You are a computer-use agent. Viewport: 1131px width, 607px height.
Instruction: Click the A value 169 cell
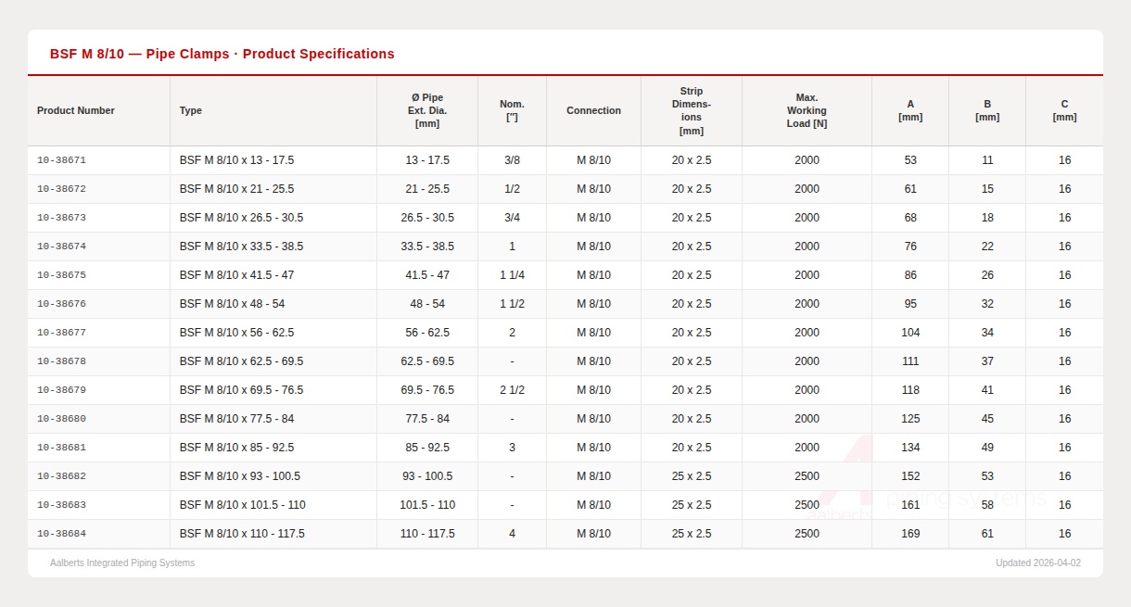(910, 534)
